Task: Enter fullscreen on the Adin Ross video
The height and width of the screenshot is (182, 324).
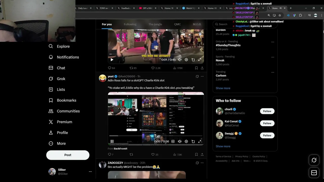Action: click(200, 141)
